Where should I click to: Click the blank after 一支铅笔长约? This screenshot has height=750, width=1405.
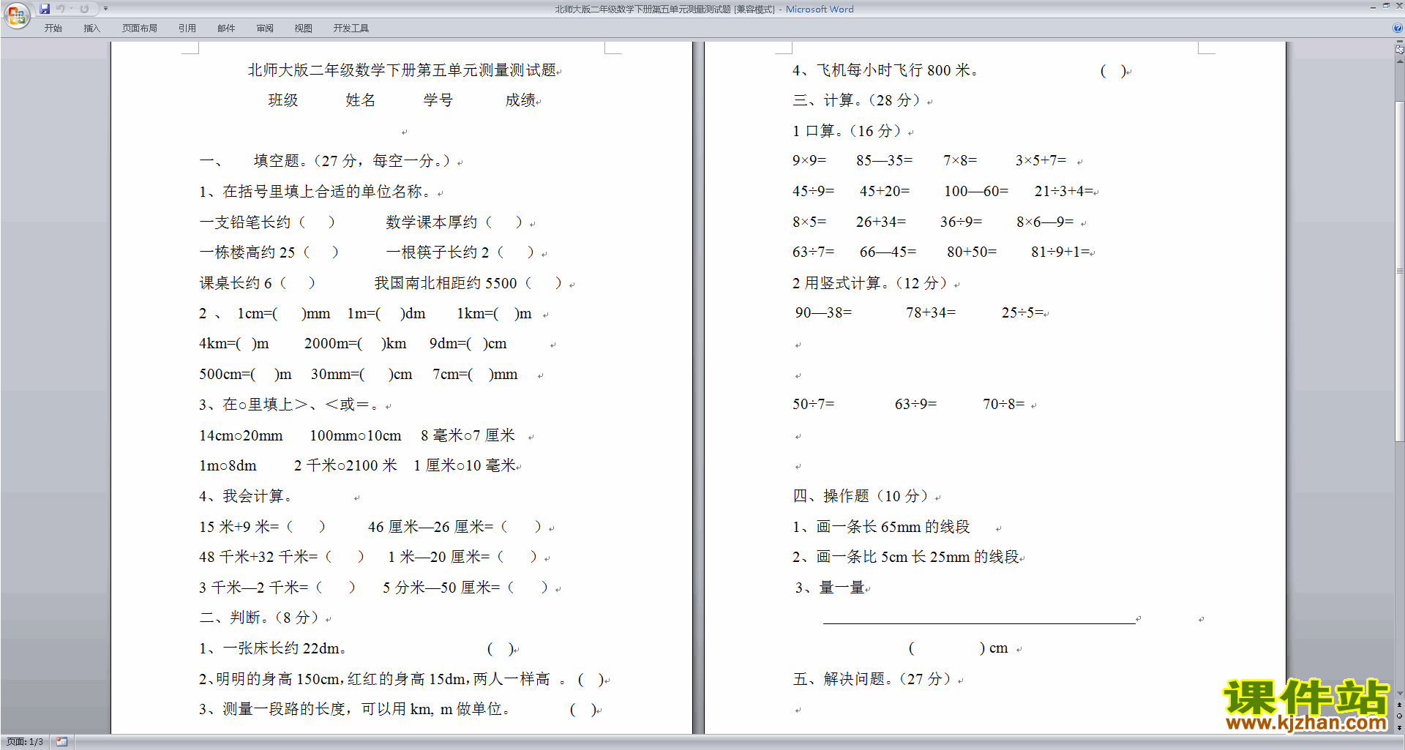pyautogui.click(x=317, y=222)
